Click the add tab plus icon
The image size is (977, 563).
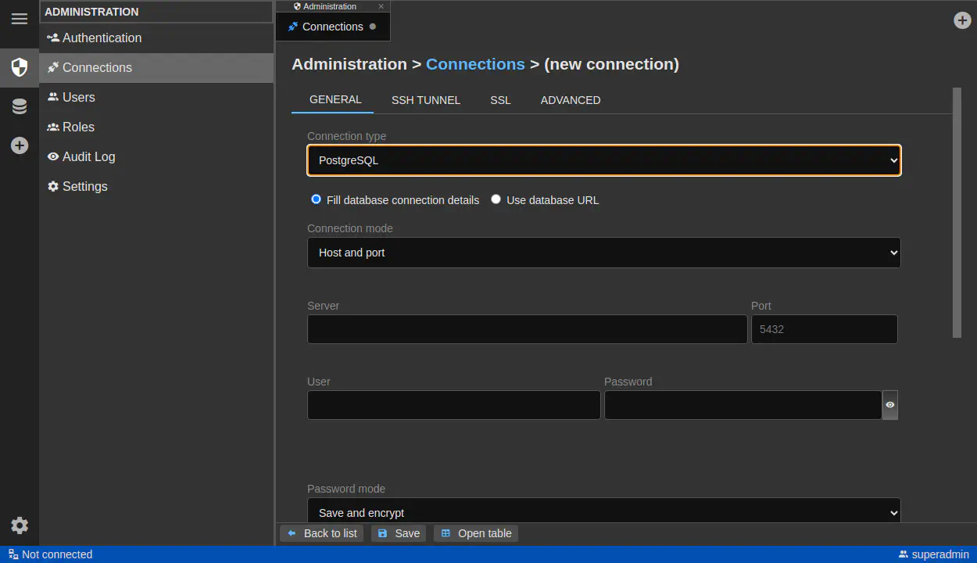[x=963, y=20]
